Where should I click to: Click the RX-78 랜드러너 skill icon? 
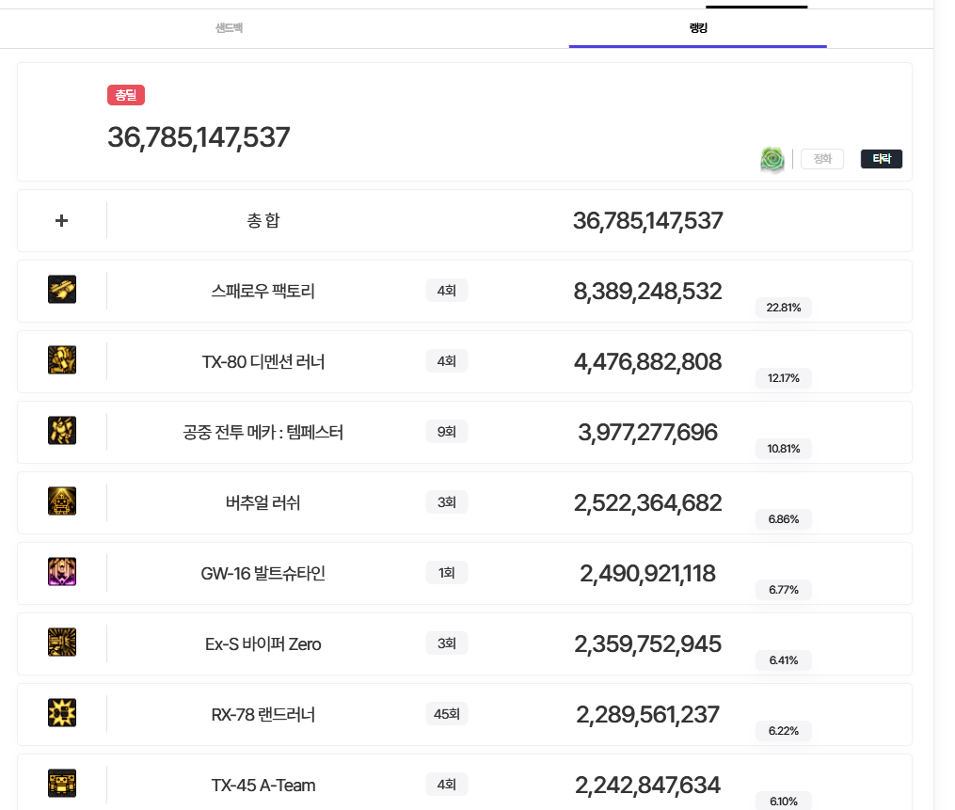[62, 713]
